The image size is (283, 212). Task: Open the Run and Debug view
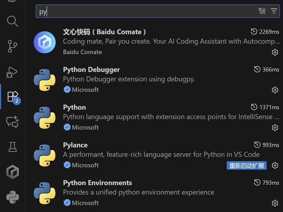click(12, 72)
